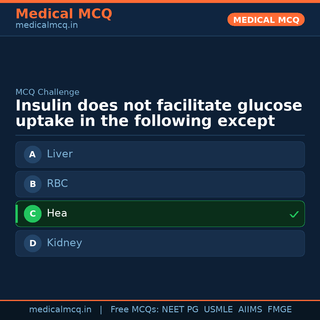This screenshot has height=320, width=320.
Task: Select AIIMS in the footer
Action: [x=250, y=310]
